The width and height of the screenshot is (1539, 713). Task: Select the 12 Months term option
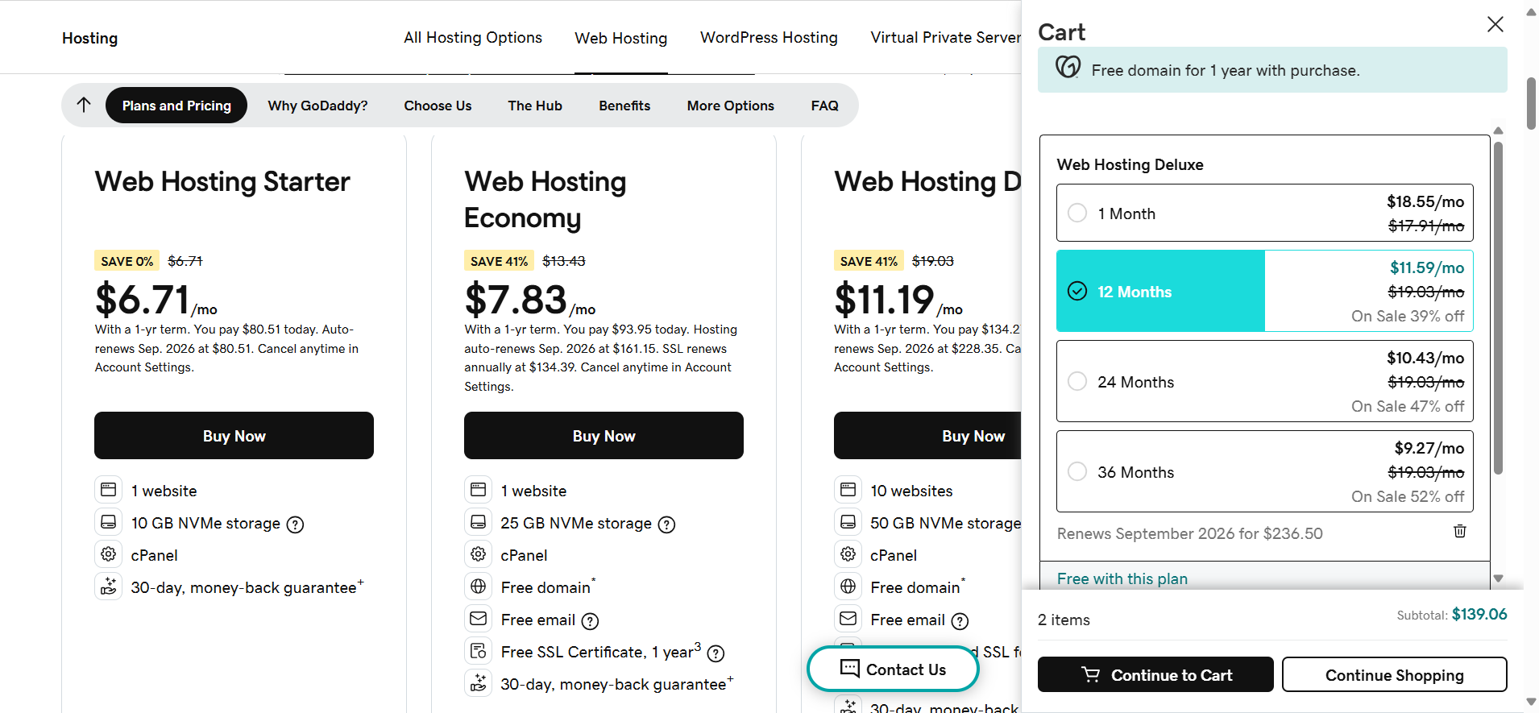[x=1264, y=291]
